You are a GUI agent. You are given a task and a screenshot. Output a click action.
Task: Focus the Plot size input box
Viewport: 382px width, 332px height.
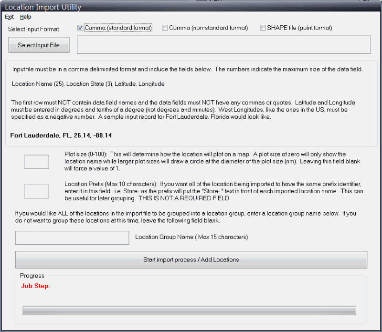pos(36,162)
